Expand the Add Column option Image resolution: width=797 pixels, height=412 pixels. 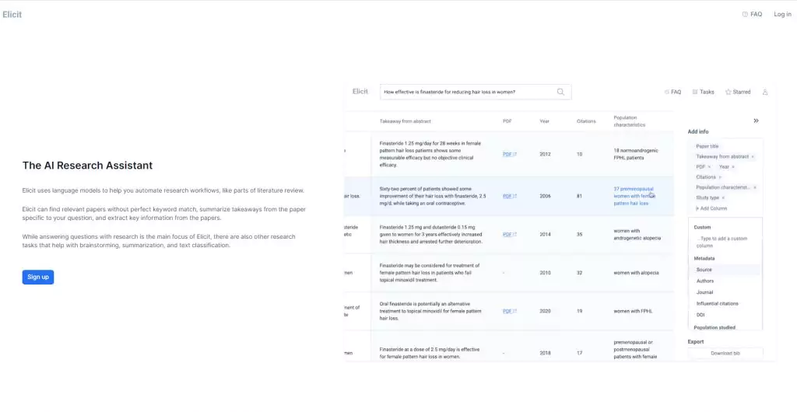pyautogui.click(x=711, y=208)
